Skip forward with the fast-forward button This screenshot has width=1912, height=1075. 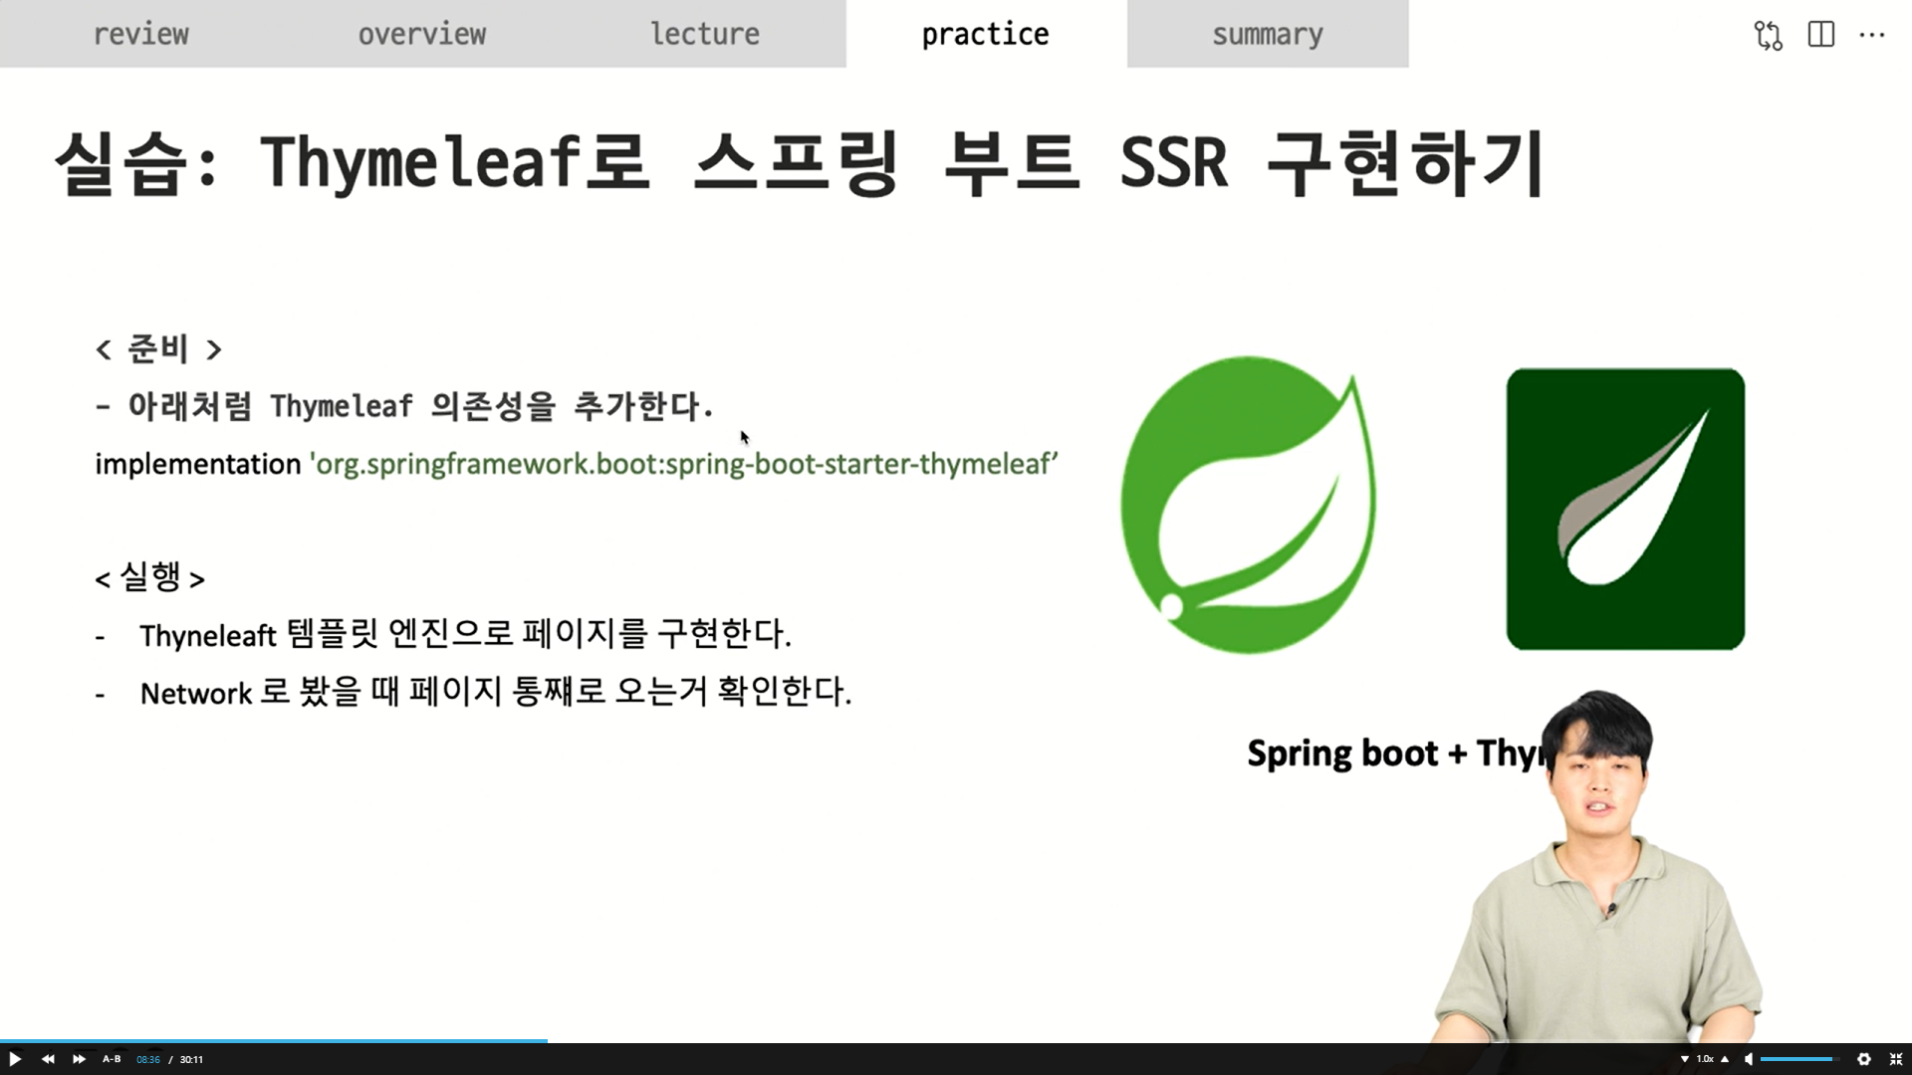click(80, 1059)
